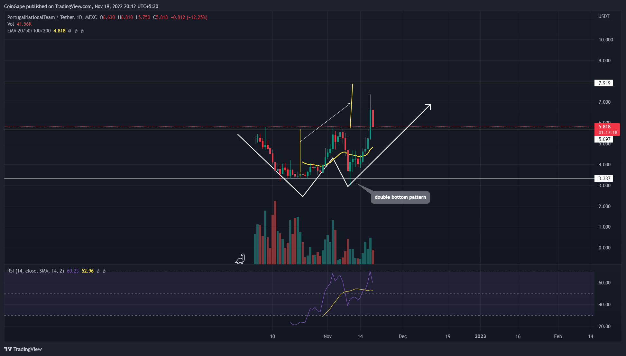This screenshot has width=626, height=356.
Task: Click the closing price C5.818 in the header
Action: (160, 17)
